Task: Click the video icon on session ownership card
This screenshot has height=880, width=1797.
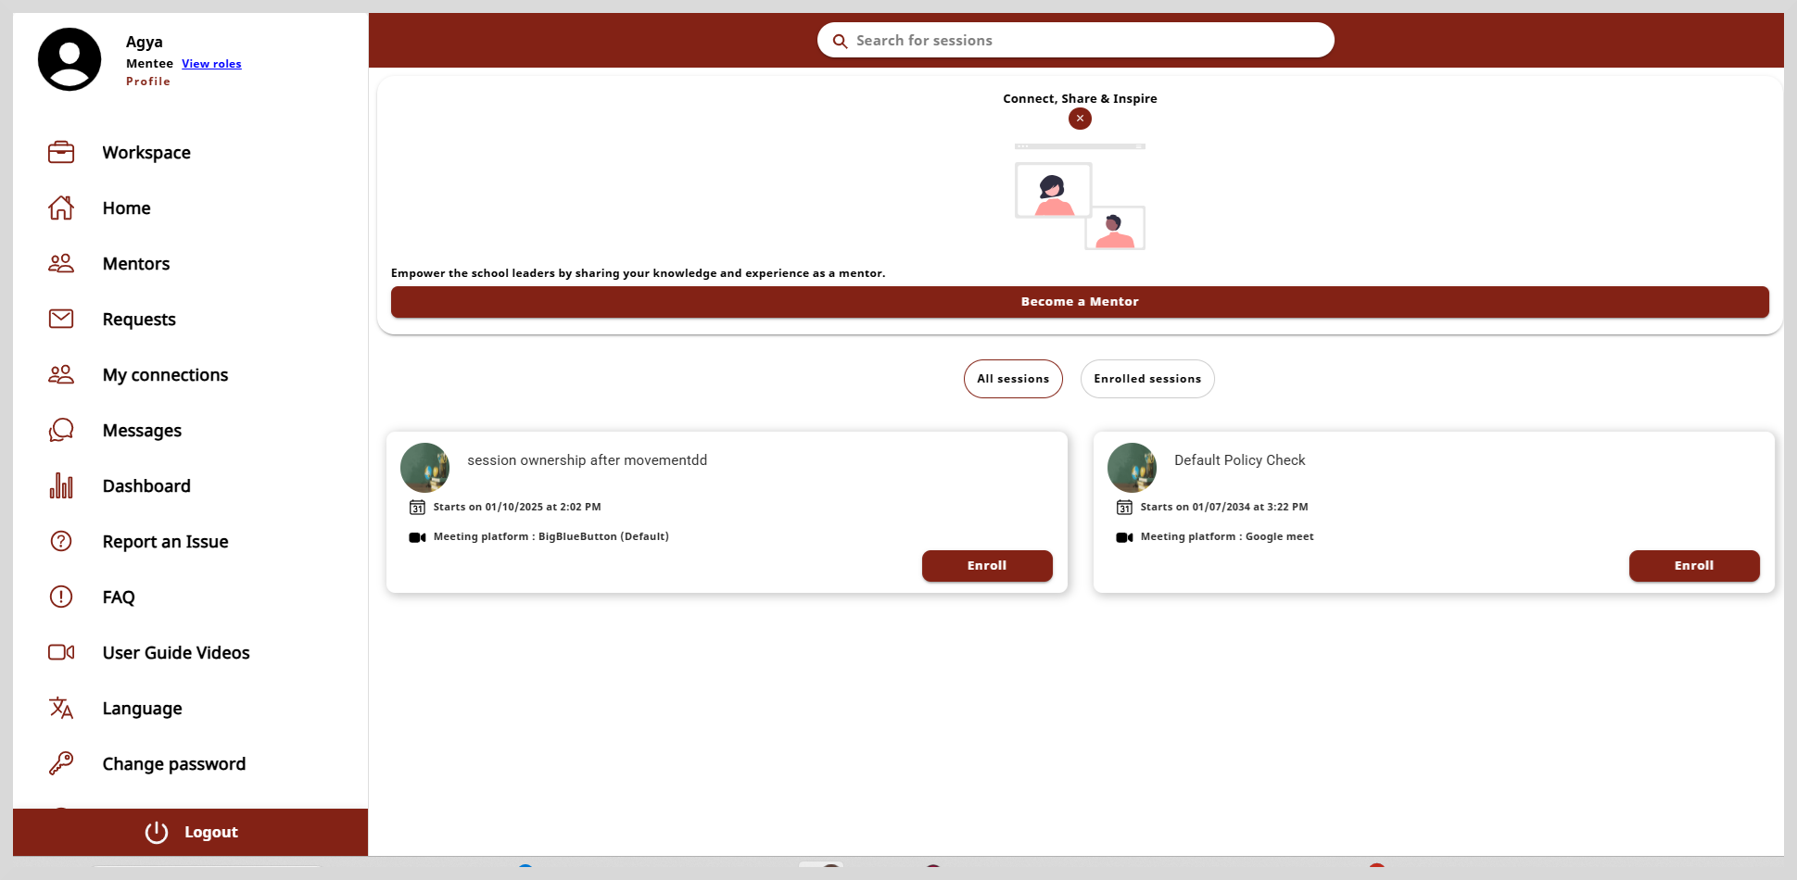Action: point(417,537)
